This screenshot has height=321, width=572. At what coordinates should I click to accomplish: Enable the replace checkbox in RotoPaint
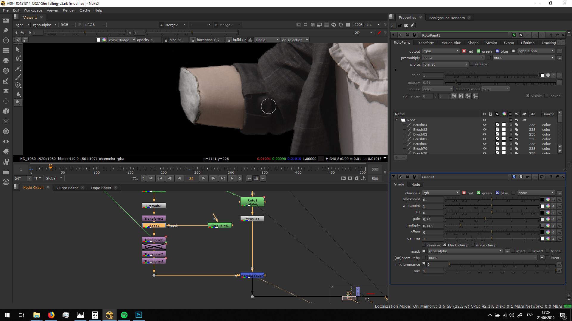click(472, 64)
